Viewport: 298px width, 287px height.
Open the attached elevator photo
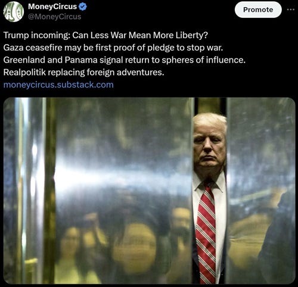[x=149, y=191]
